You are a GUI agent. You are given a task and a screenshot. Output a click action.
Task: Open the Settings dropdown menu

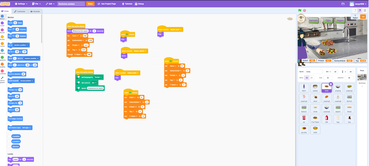21,4
